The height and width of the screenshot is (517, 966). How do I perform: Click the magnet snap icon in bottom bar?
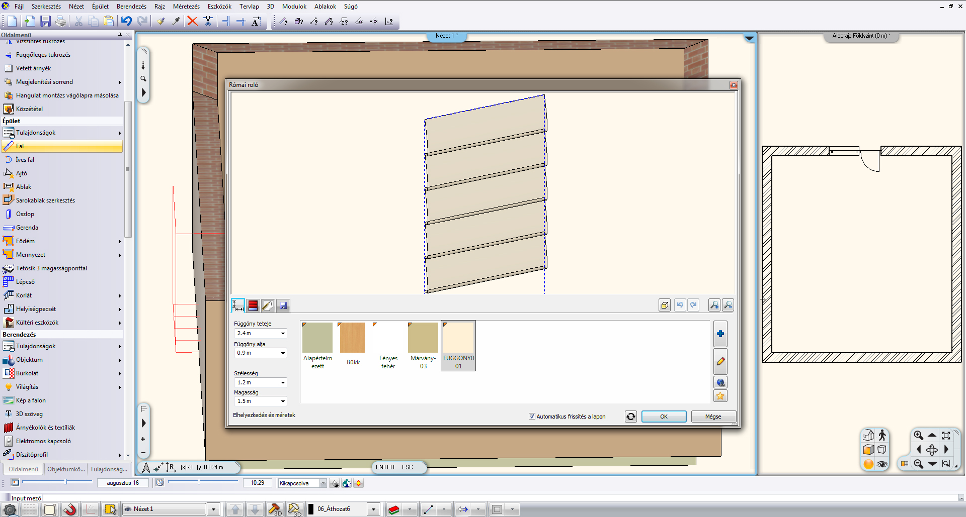point(70,509)
